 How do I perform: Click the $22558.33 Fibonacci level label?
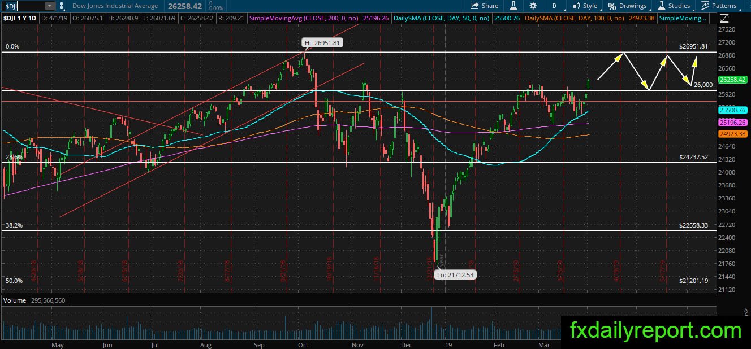tap(693, 225)
